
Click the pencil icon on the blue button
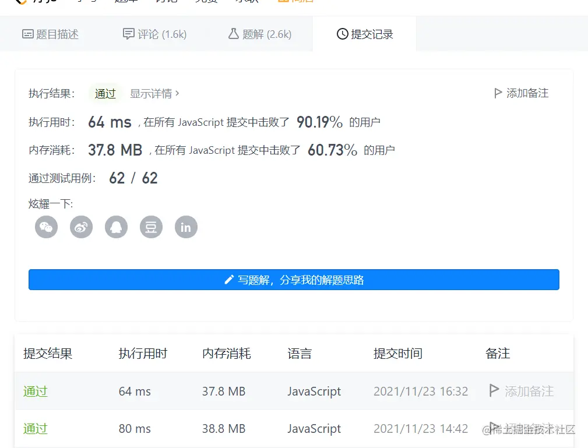[229, 280]
